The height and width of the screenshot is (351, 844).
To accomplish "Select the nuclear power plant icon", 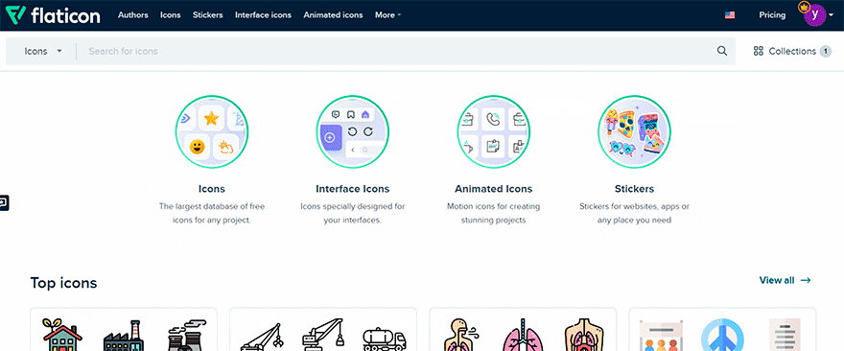I will point(186,336).
